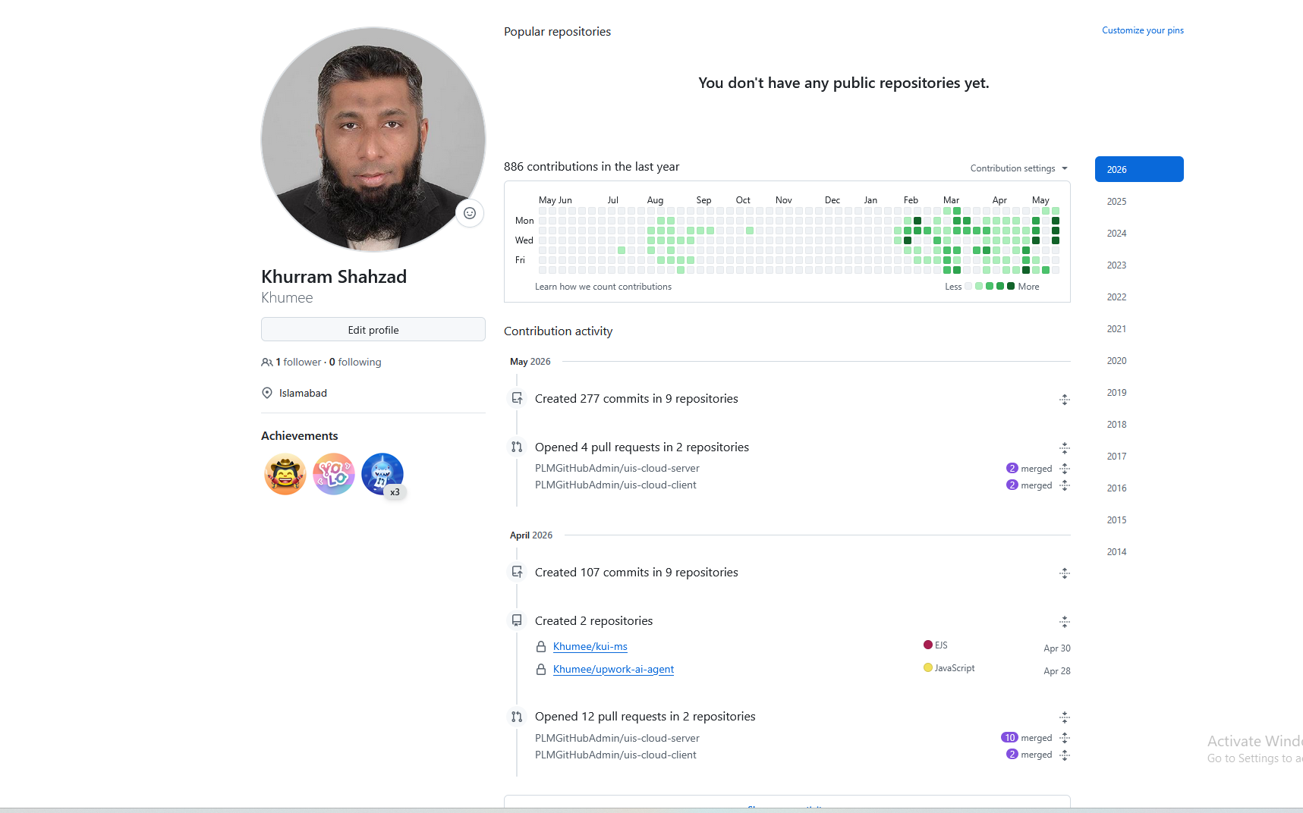Screen dimensions: 1303x813
Task: Expand the 'Opened 12 pull requests' section
Action: tap(1065, 717)
